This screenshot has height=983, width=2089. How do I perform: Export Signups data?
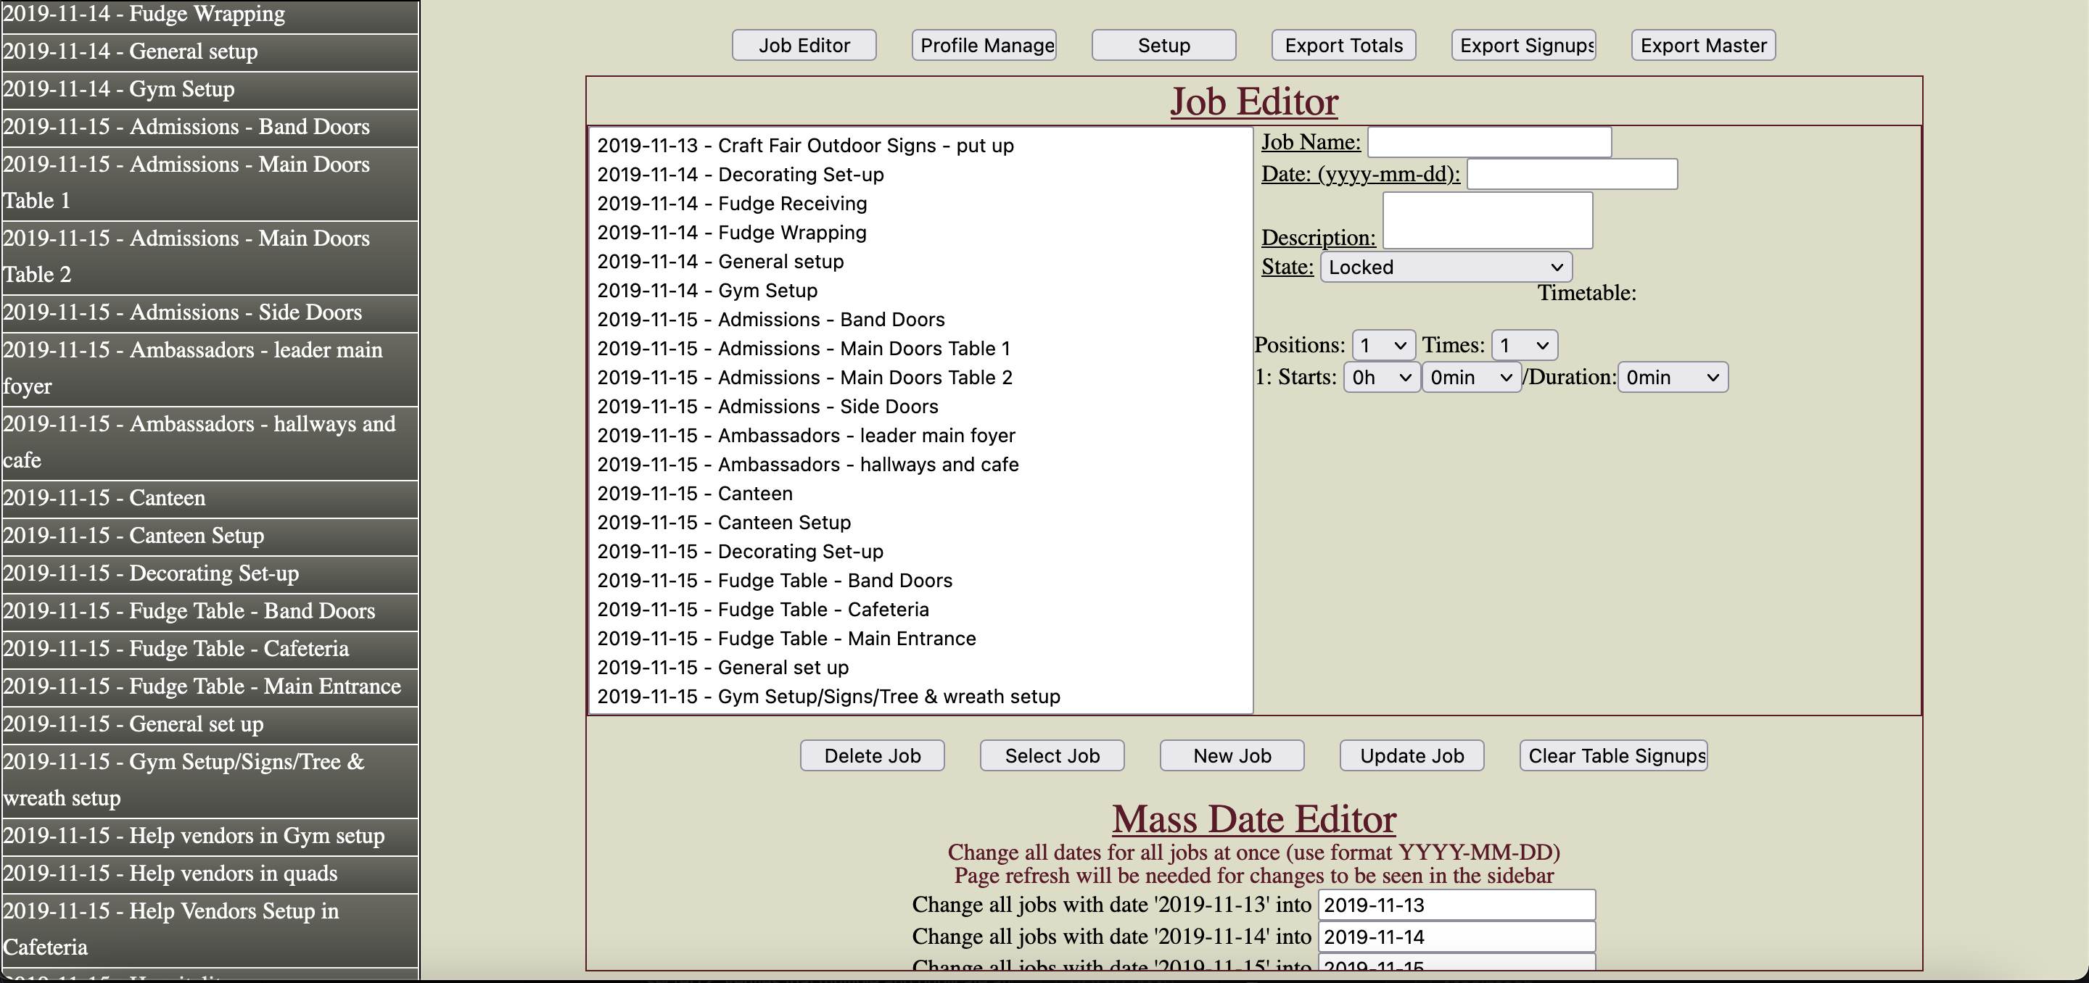[x=1523, y=45]
